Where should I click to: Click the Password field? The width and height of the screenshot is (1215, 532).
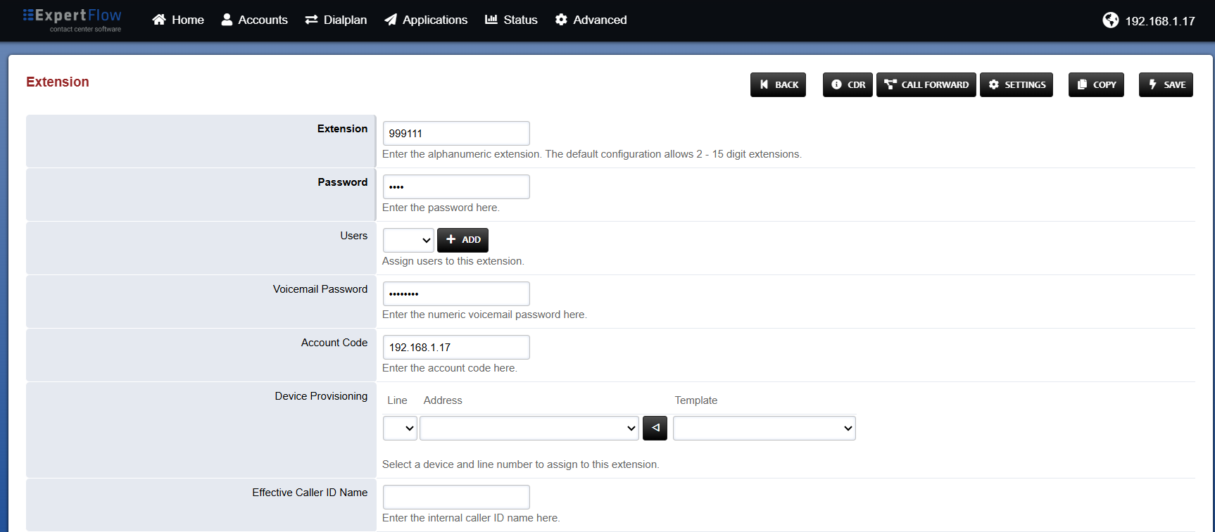[x=456, y=186]
